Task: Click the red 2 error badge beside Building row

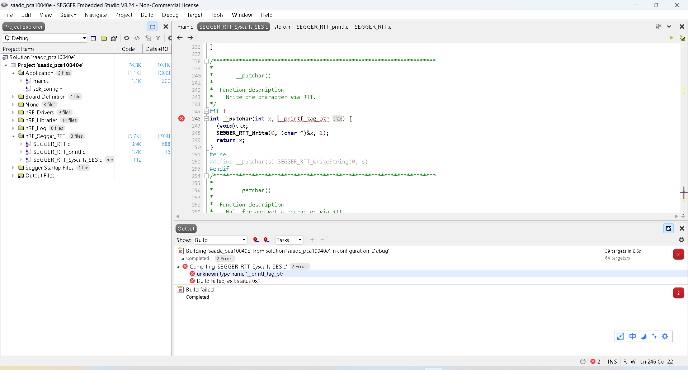Action: tap(678, 254)
